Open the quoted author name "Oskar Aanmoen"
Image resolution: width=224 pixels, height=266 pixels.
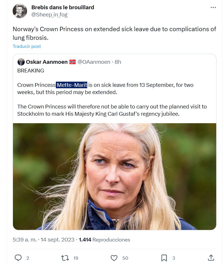47,62
